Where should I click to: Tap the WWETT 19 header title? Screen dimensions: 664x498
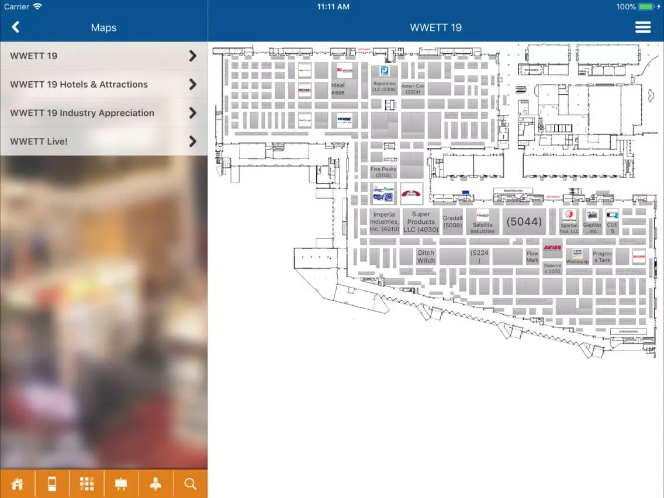coord(435,27)
